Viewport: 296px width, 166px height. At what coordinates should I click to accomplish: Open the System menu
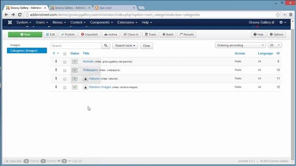click(x=24, y=23)
